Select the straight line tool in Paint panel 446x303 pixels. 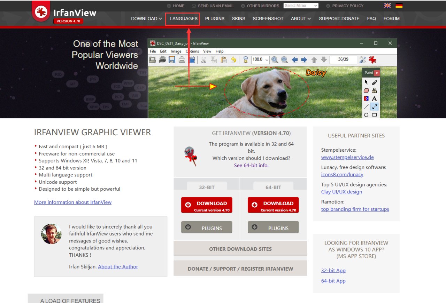tap(366, 107)
